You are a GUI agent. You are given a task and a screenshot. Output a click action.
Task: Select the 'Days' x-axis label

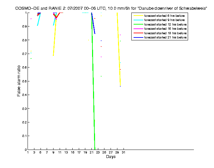(x=111, y=157)
